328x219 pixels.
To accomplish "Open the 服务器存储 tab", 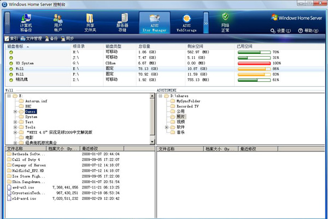I will [122, 23].
